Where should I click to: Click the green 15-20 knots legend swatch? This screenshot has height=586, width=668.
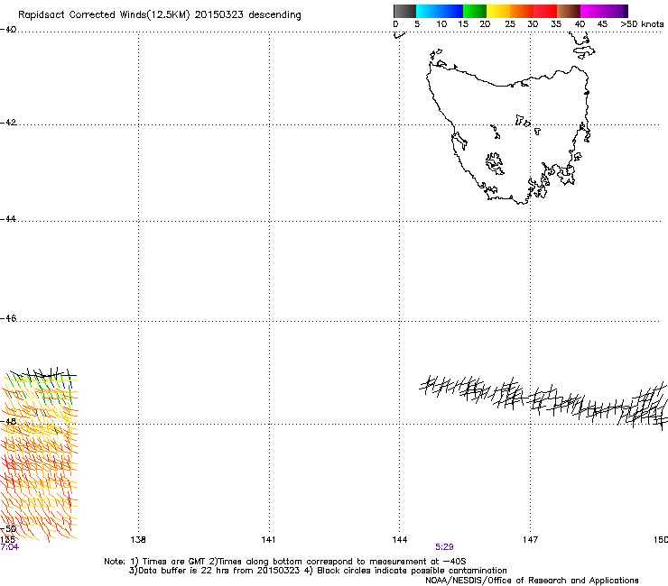coord(475,11)
